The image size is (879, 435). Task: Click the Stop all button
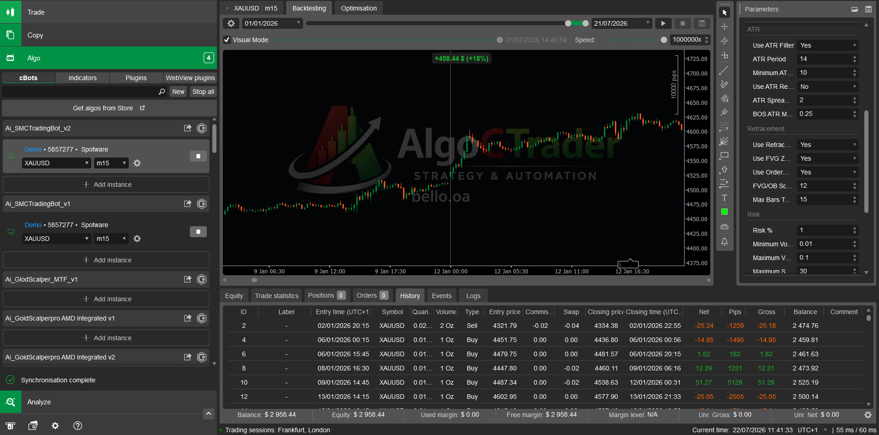[203, 92]
